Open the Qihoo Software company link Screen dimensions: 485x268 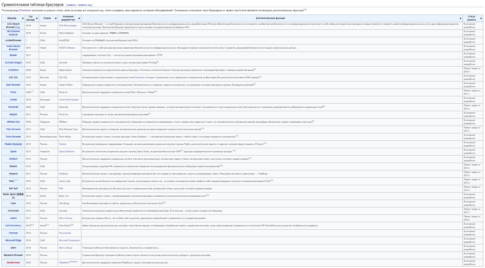tap(66, 33)
